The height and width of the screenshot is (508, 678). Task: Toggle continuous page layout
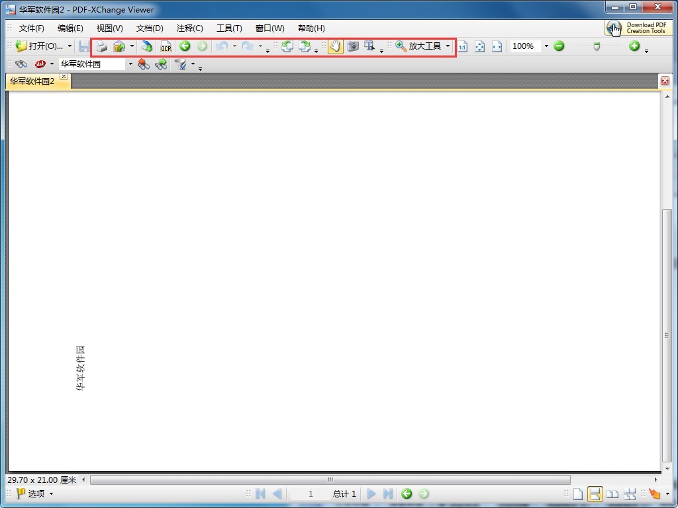coord(595,494)
